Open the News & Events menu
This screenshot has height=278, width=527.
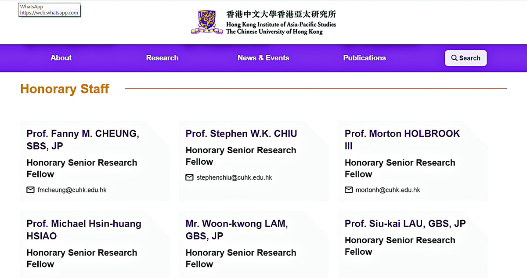click(x=263, y=58)
